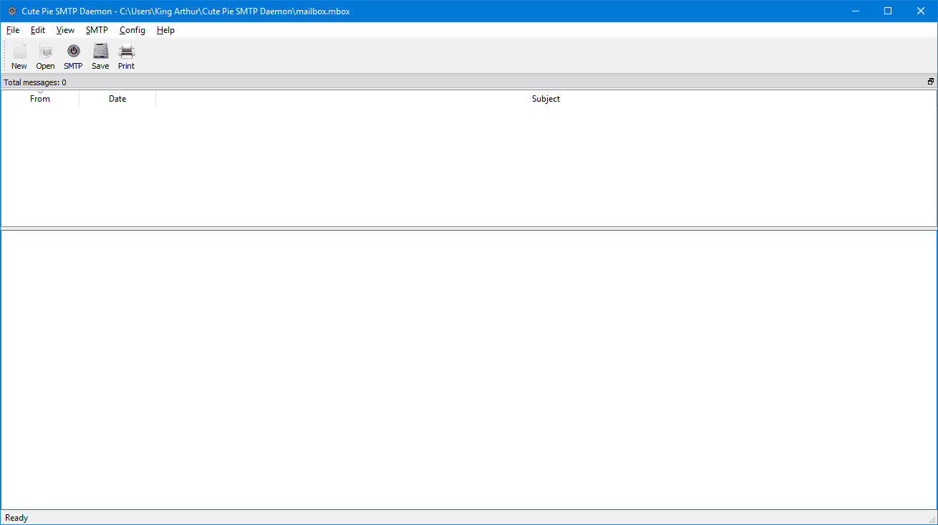Toggle the SMTP server power button in toolbar
938x525 pixels.
(73, 56)
